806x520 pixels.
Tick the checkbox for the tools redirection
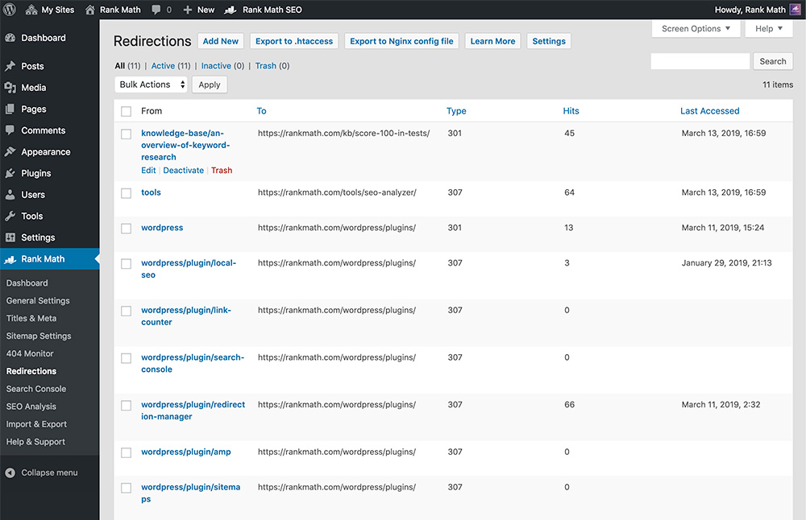pos(126,193)
